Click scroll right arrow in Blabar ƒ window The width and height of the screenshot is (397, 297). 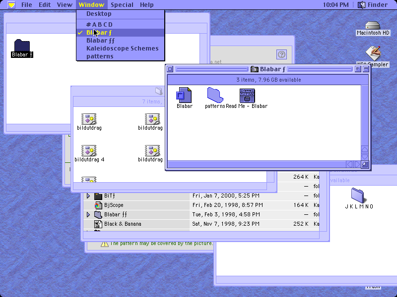point(357,164)
